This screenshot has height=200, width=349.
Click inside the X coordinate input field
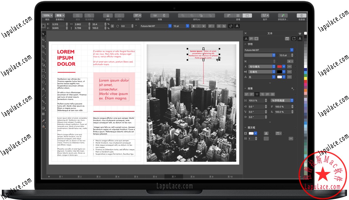[x=59, y=24]
